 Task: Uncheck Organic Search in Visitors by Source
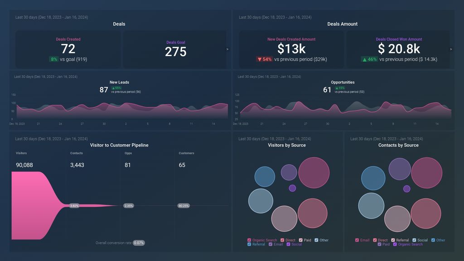[x=249, y=240]
